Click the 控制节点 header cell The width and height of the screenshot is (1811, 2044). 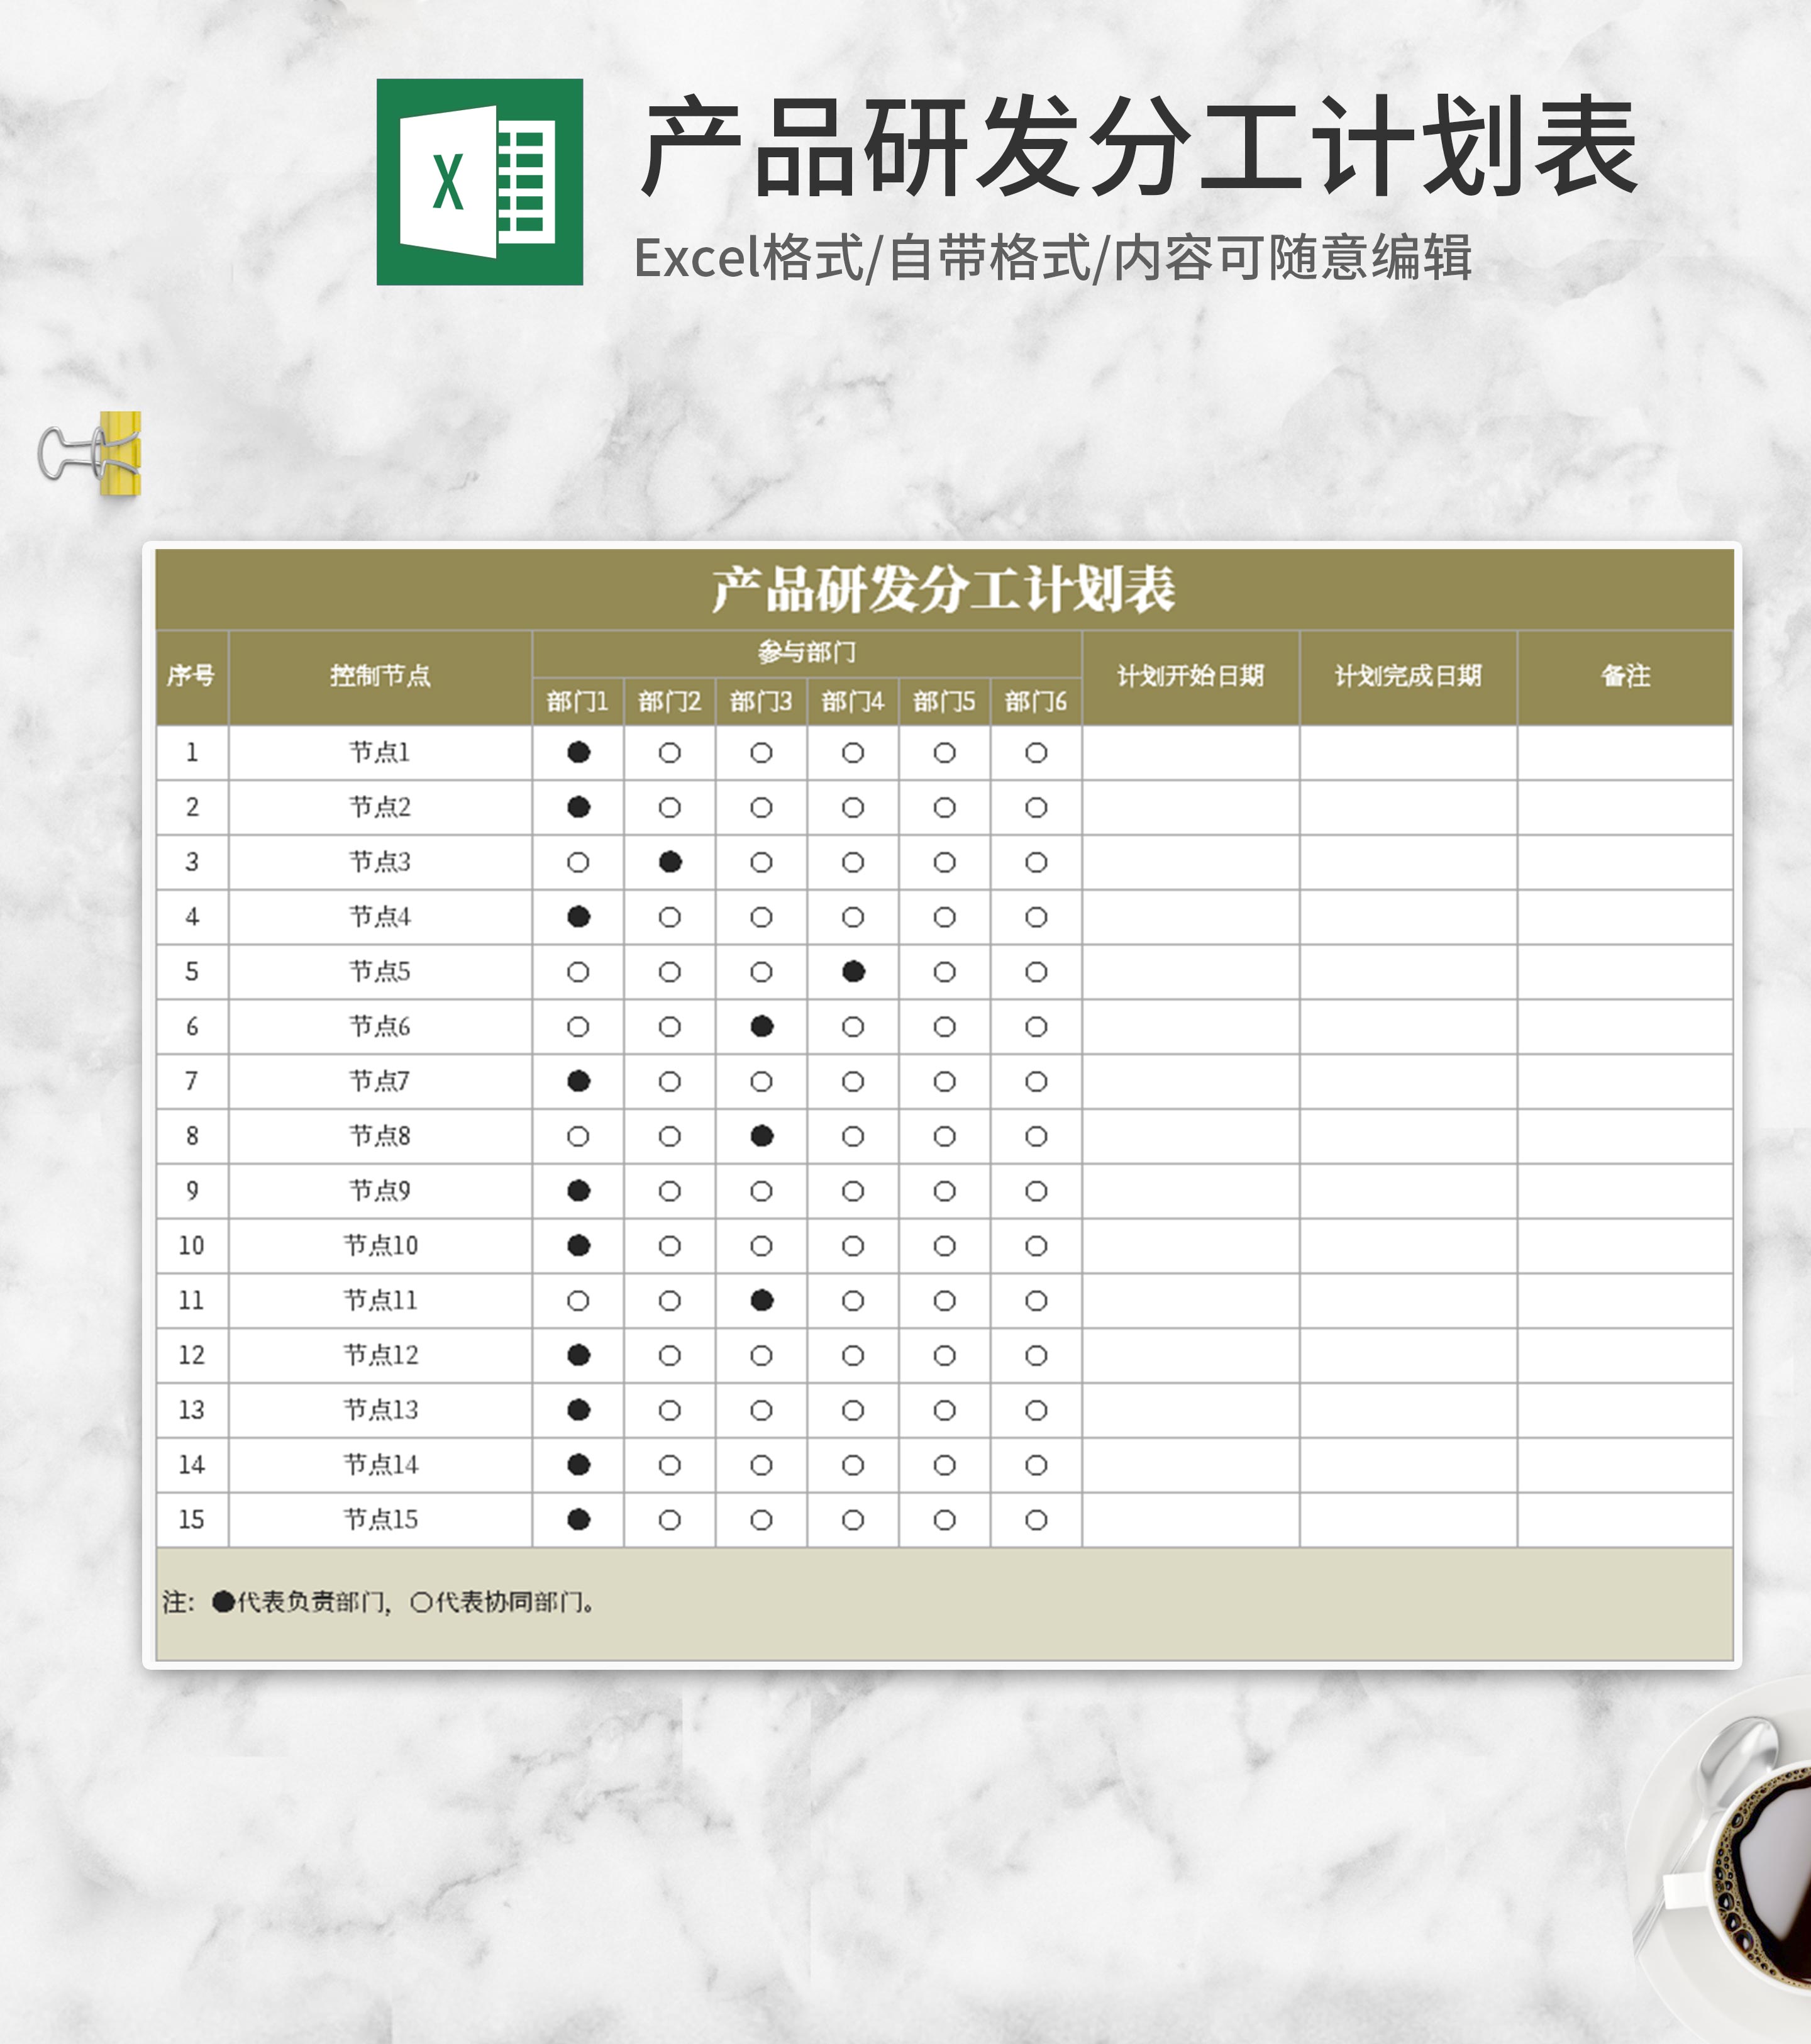pos(380,676)
